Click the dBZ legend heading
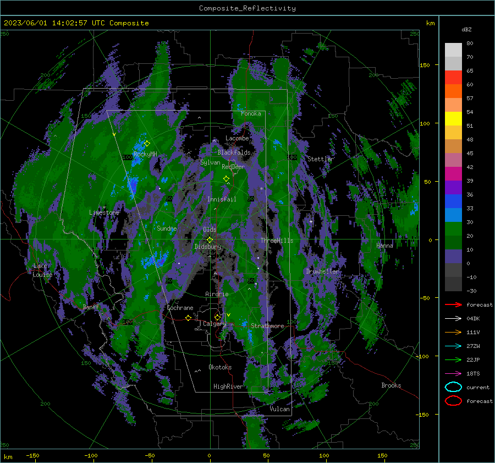The height and width of the screenshot is (463, 495). click(x=466, y=29)
